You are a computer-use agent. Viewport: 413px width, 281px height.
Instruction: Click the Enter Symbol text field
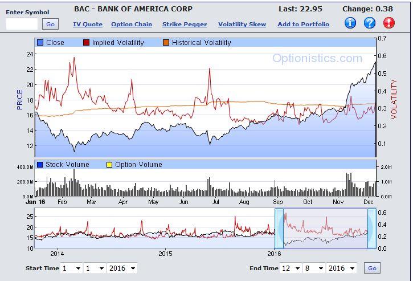22,24
